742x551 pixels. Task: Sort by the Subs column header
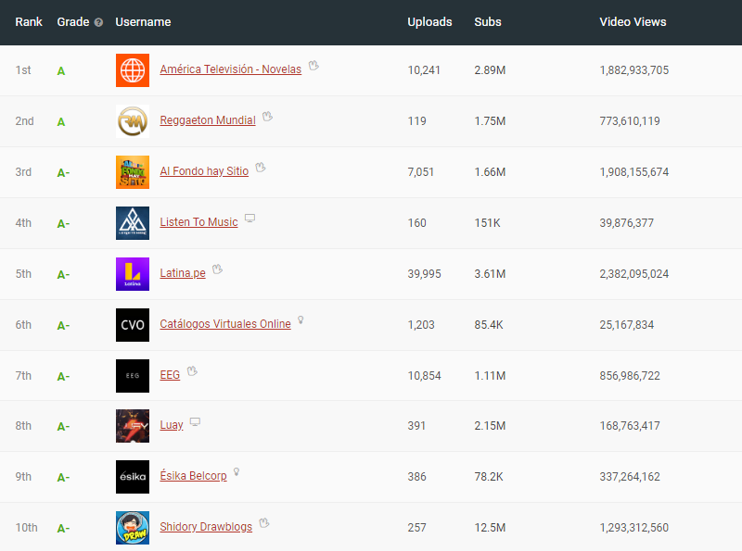click(x=488, y=22)
